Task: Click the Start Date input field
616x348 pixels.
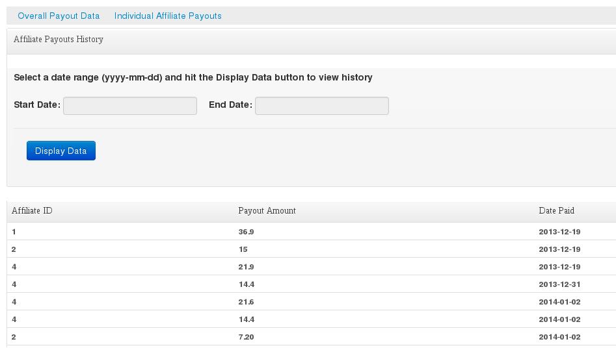Action: click(130, 106)
